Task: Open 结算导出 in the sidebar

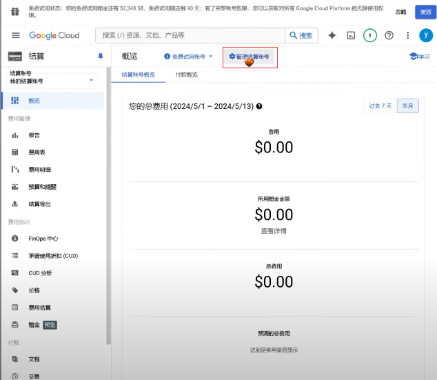Action: 39,204
